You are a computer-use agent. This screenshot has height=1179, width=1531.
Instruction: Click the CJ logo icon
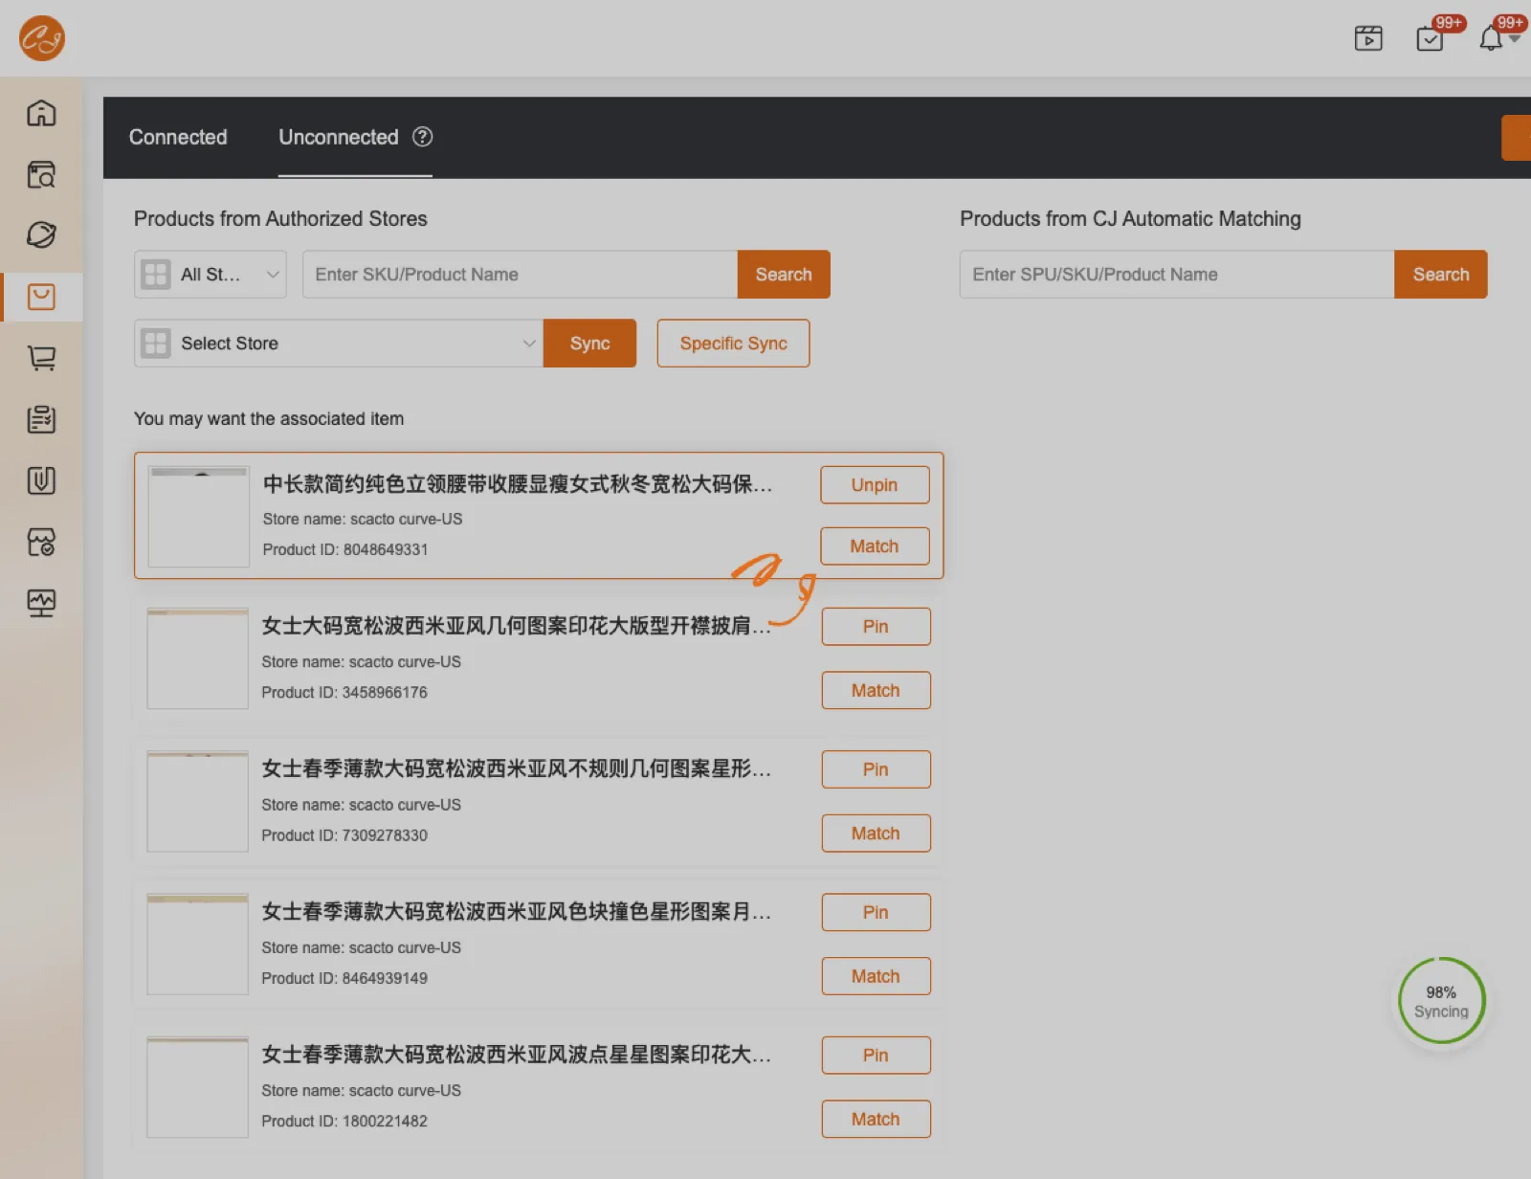42,38
